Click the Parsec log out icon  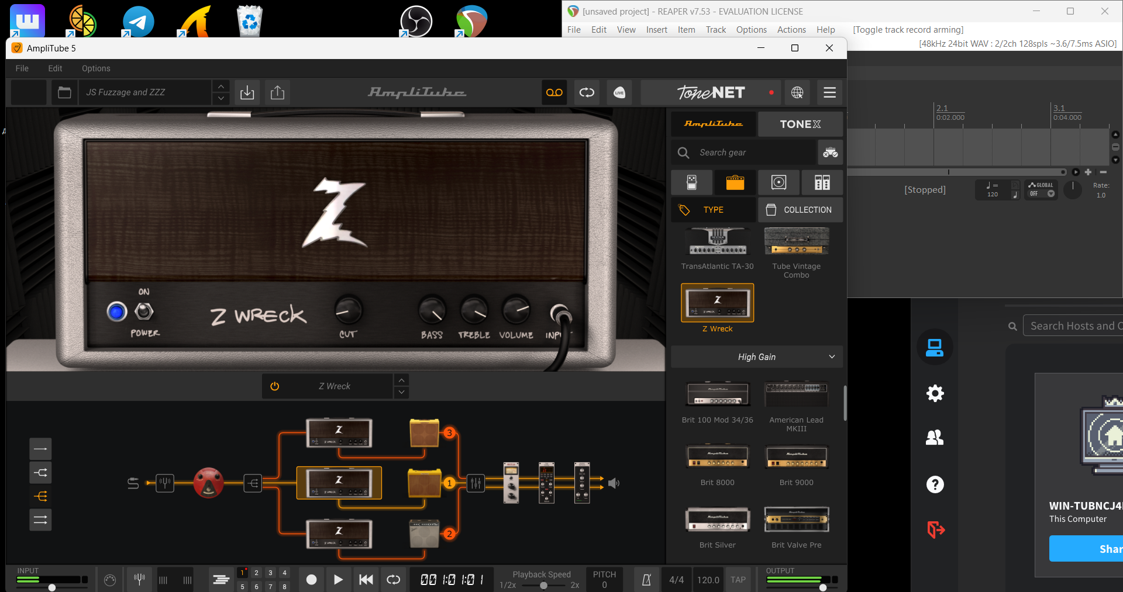[936, 529]
